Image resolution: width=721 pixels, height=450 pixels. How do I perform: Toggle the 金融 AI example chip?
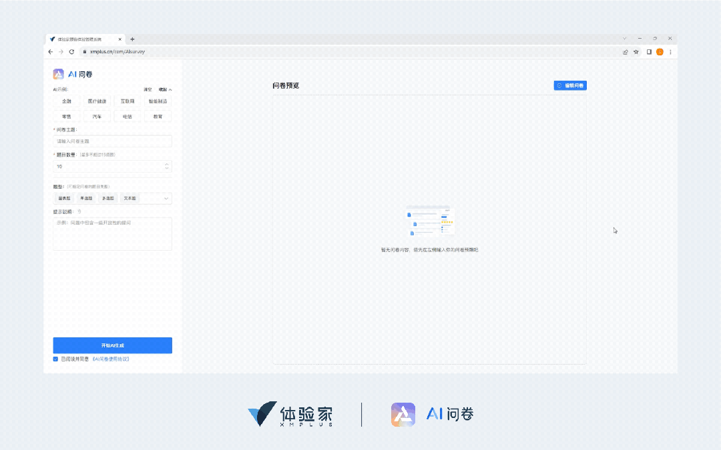pos(66,101)
